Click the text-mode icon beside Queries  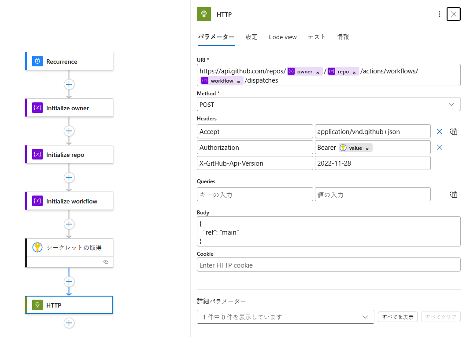(454, 194)
